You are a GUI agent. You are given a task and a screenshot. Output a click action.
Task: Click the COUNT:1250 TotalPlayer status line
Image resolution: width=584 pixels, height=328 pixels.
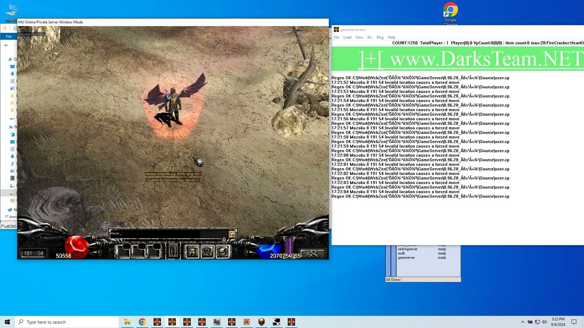point(488,43)
